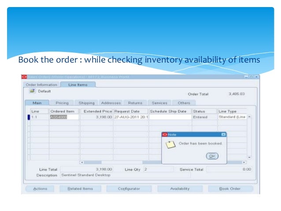This screenshot has height=211, width=281.
Task: Open the Shipping sub-tab
Action: [x=87, y=103]
